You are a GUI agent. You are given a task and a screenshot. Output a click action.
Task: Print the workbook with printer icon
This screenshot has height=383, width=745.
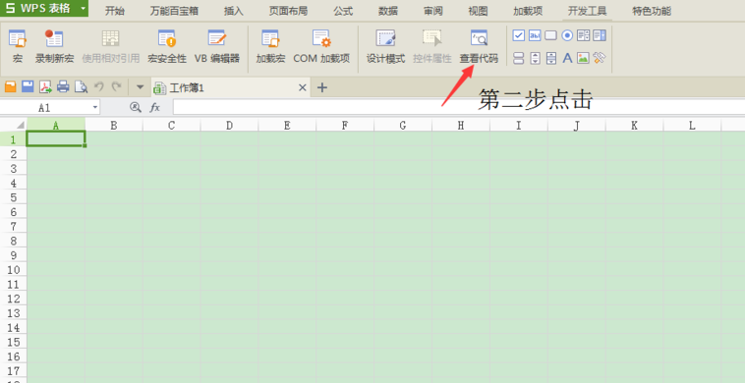pos(63,86)
